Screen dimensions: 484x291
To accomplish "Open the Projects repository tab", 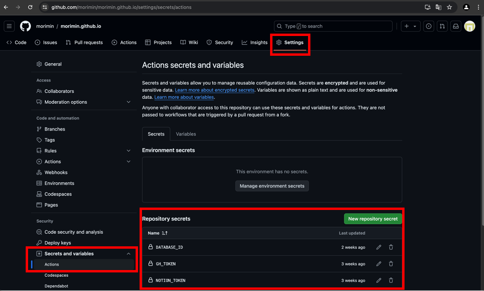I will pos(158,42).
